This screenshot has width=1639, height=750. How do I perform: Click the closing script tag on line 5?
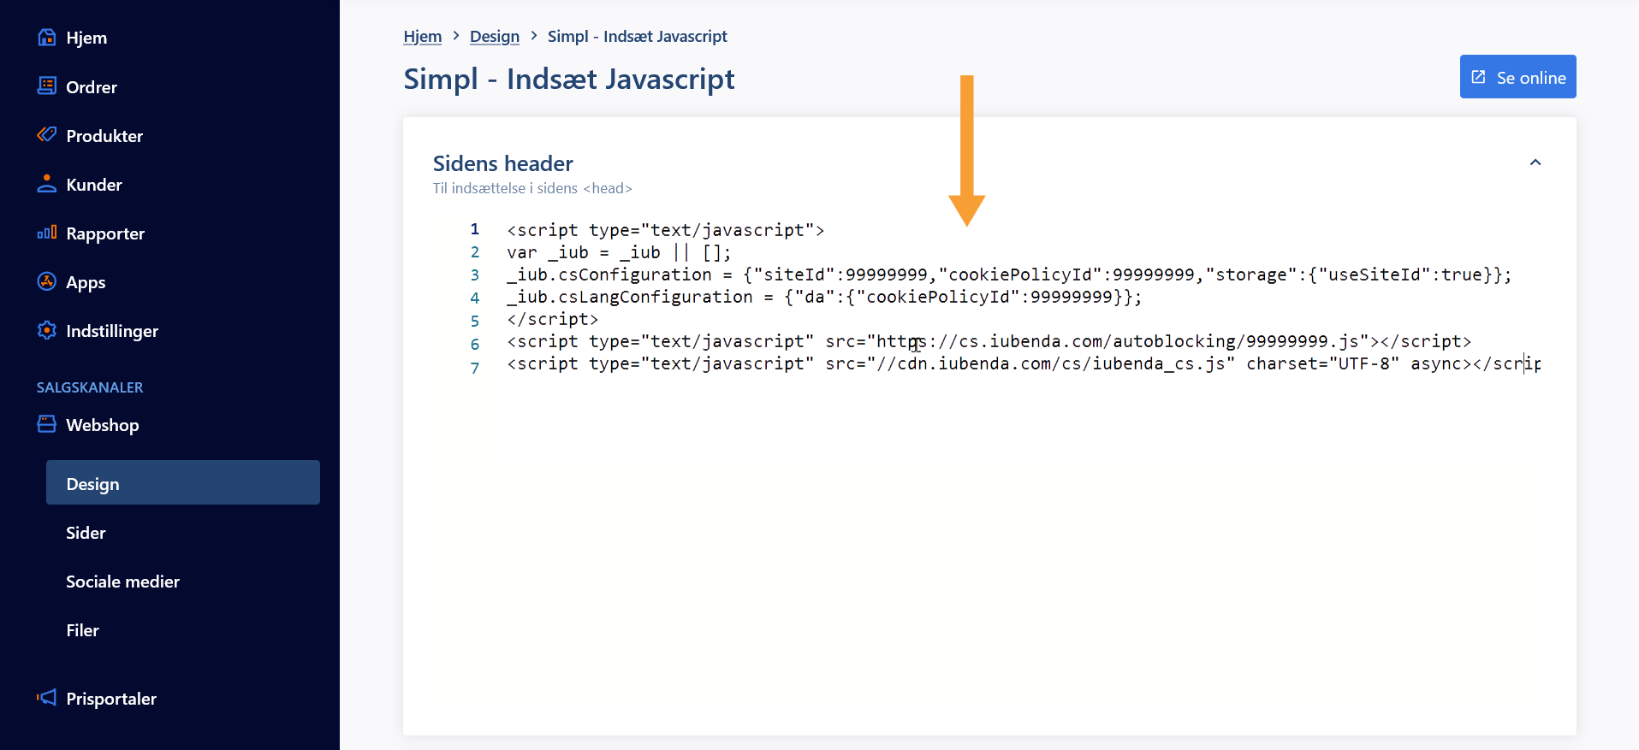(552, 319)
